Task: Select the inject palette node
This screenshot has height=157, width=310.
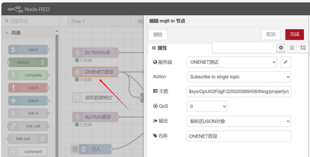Action: pos(28,50)
